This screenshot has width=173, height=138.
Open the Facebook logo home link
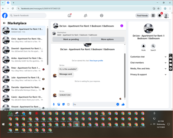click(5, 16)
